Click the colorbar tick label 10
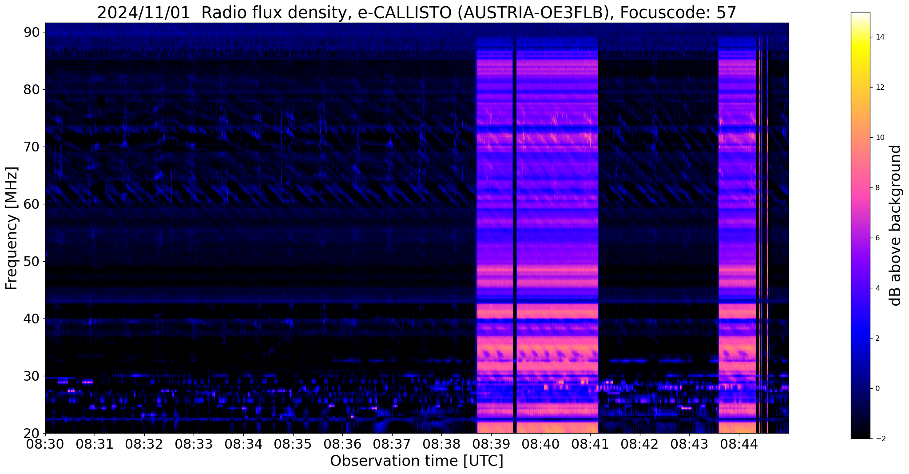This screenshot has height=474, width=909. click(880, 138)
